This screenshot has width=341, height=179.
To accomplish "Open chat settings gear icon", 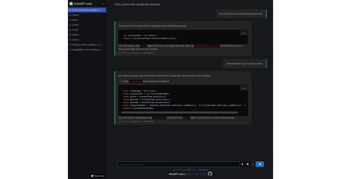I will click(248, 164).
